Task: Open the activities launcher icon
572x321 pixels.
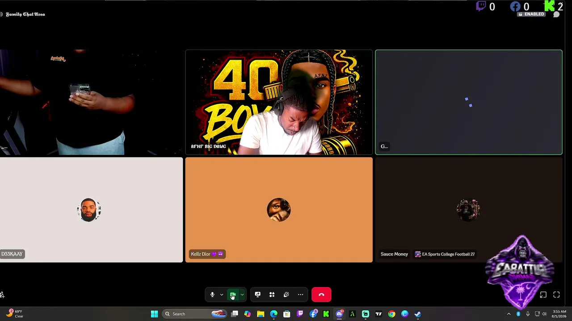Action: tap(272, 295)
